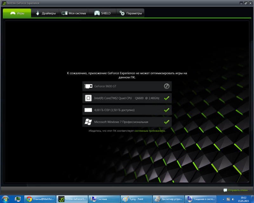Show hidden tray icons arrow
Viewport: 254px width, 203px height.
tap(224, 199)
